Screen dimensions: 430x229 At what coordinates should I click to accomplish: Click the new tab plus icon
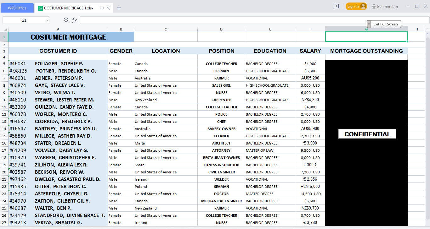119,8
